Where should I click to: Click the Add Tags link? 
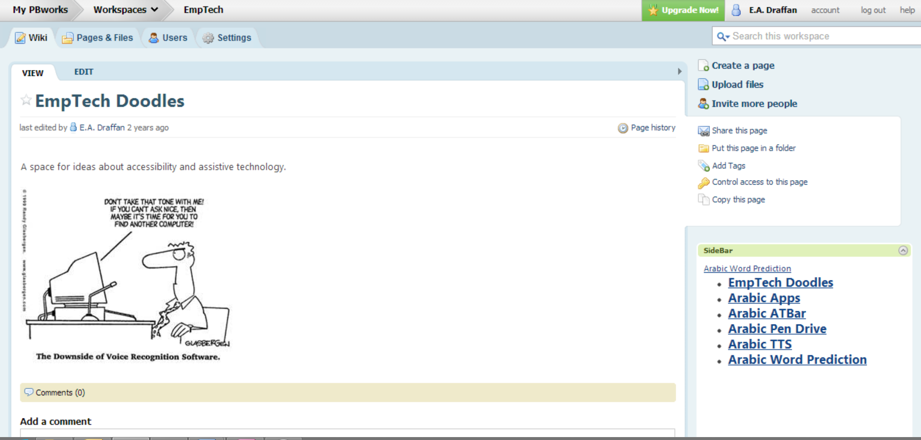tap(729, 166)
